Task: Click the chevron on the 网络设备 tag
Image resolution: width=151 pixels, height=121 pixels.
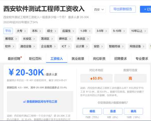Action: pos(143,46)
